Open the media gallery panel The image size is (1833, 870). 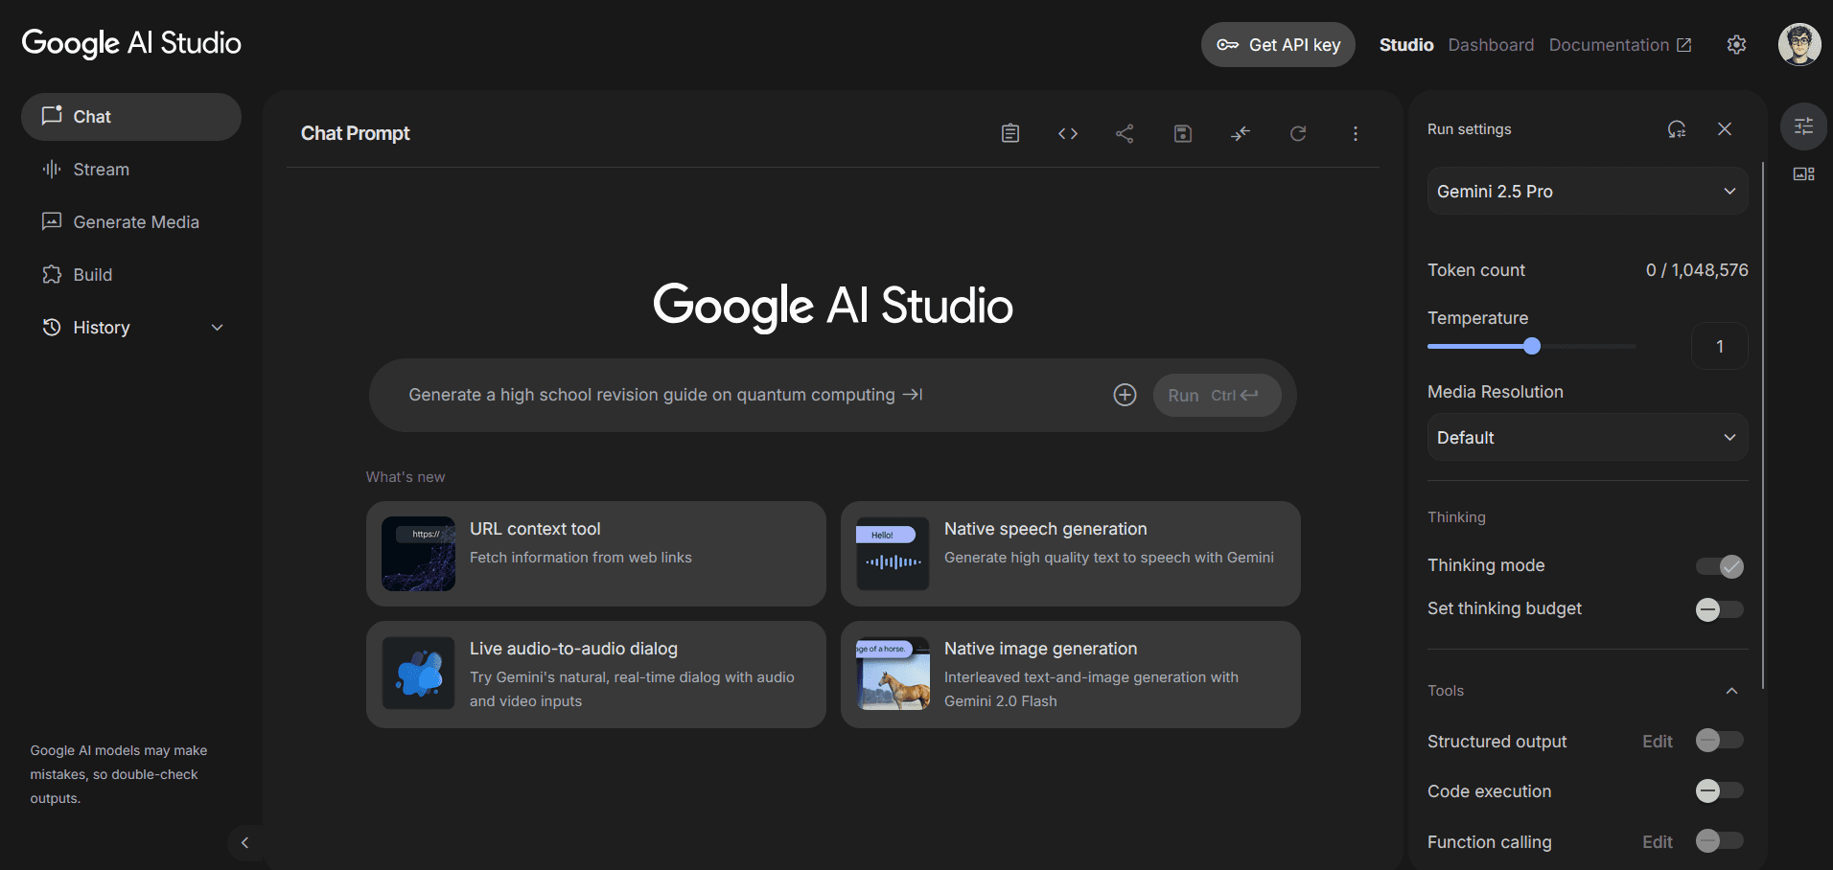click(1803, 173)
